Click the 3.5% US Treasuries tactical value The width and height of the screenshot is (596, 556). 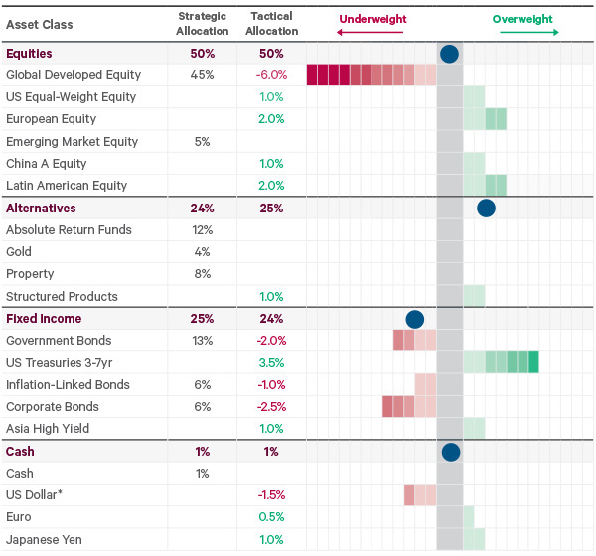(272, 362)
